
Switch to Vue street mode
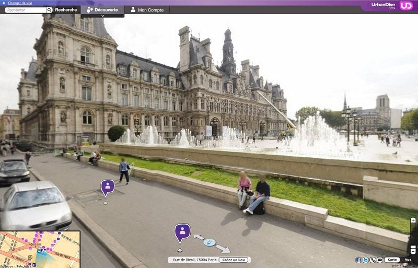coord(408,260)
